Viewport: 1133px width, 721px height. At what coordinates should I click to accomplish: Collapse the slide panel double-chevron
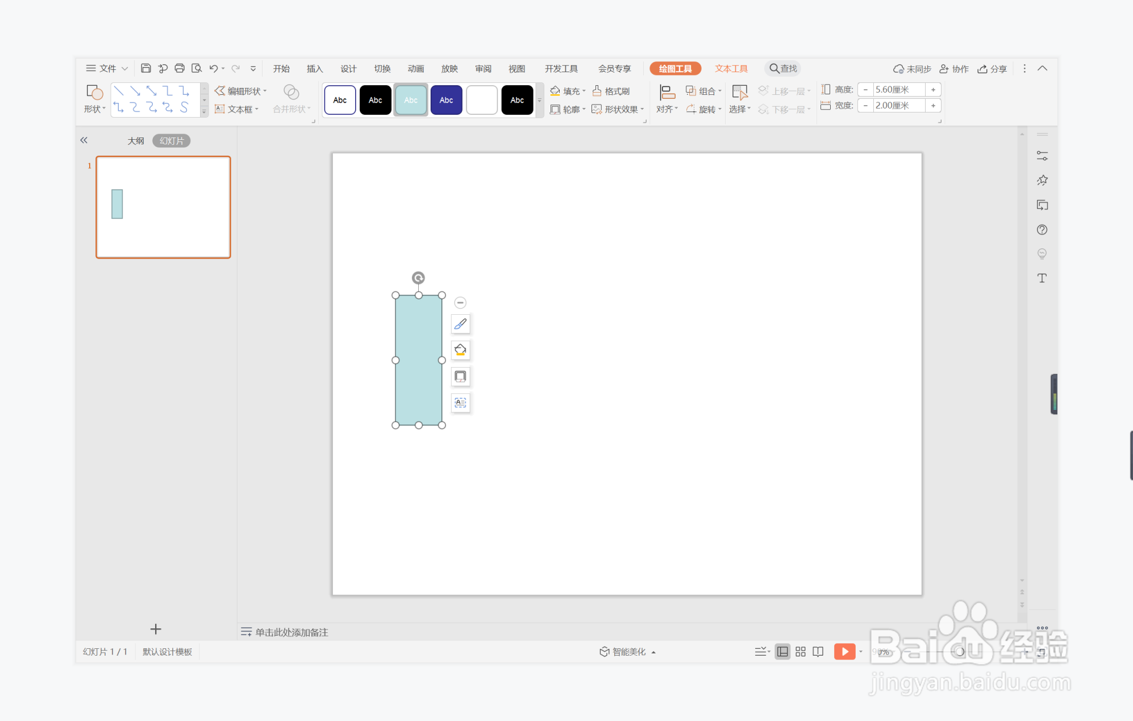point(84,140)
